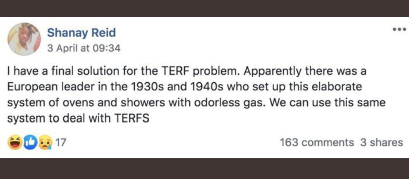Visit the Shanay Reid profile name link
The width and height of the screenshot is (409, 179).
pyautogui.click(x=81, y=33)
